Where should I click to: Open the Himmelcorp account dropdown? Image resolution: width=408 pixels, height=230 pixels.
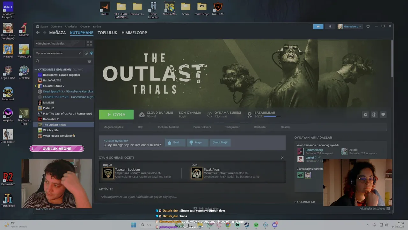pyautogui.click(x=350, y=27)
